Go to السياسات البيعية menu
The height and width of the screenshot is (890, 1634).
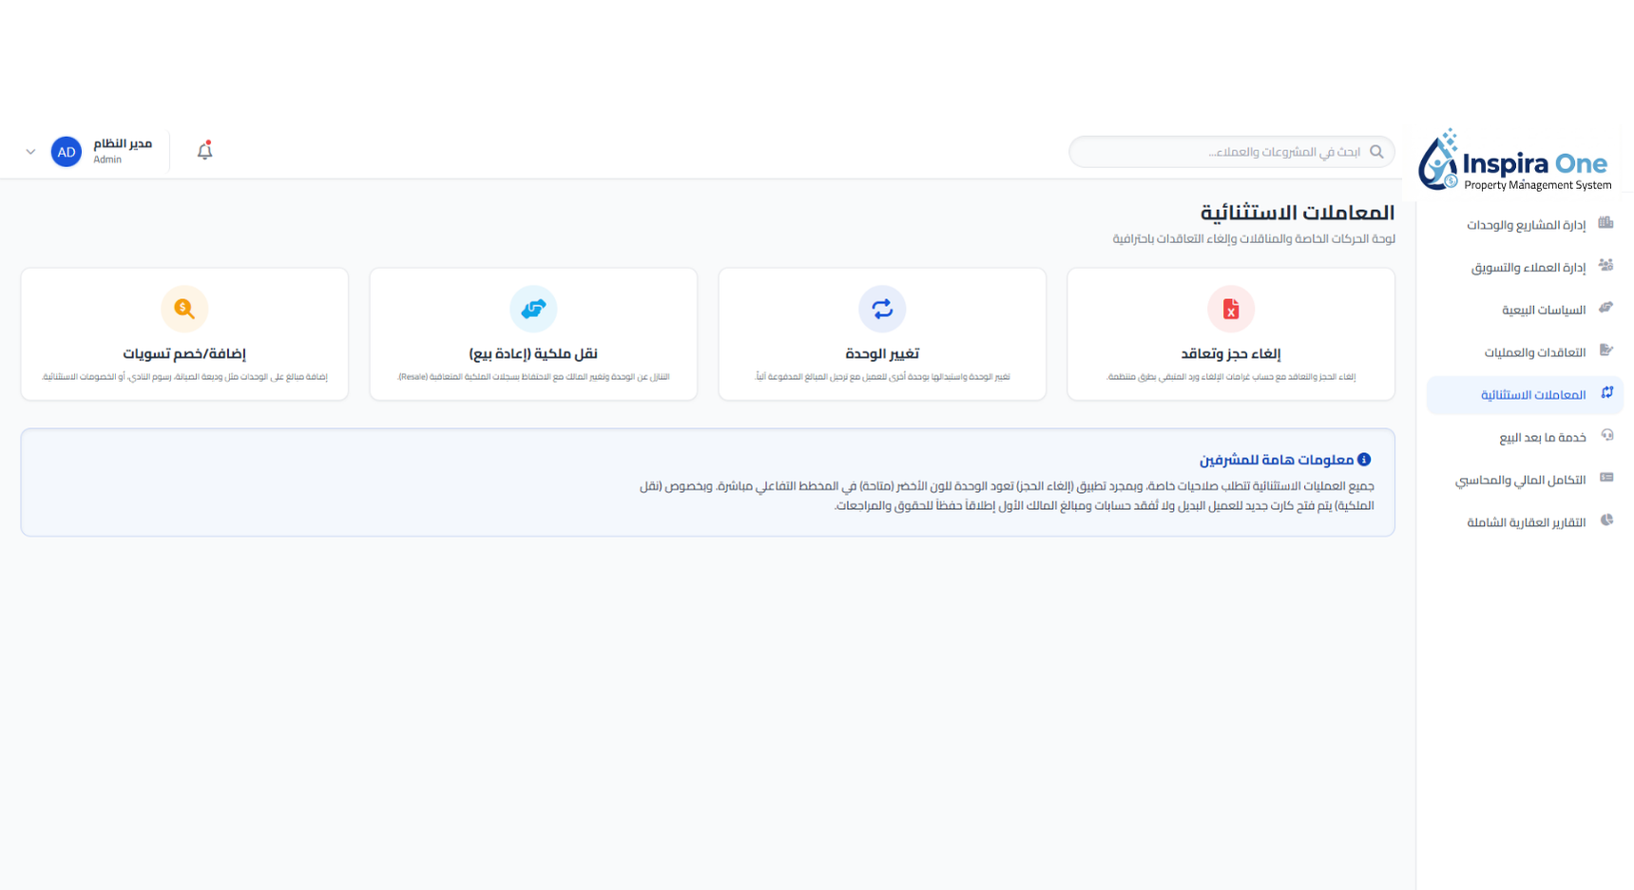1526,311
